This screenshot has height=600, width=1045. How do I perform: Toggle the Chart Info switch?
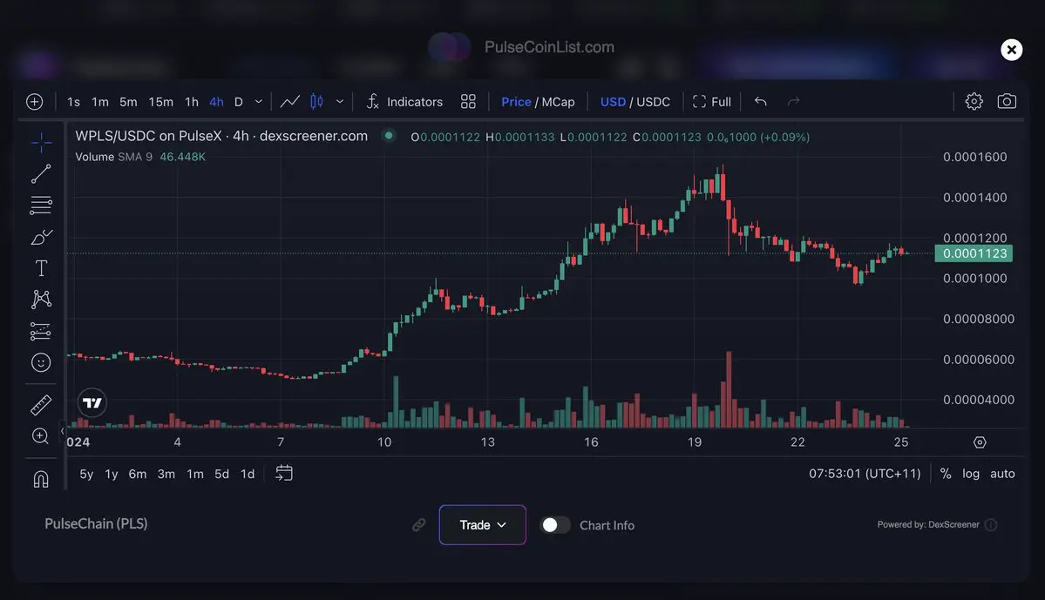[x=554, y=525]
